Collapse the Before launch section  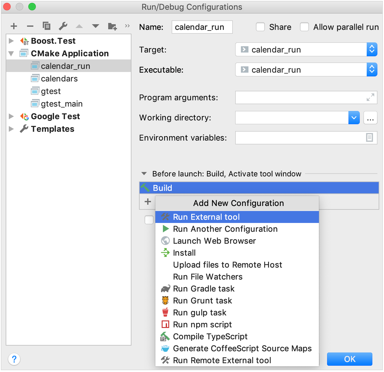144,174
